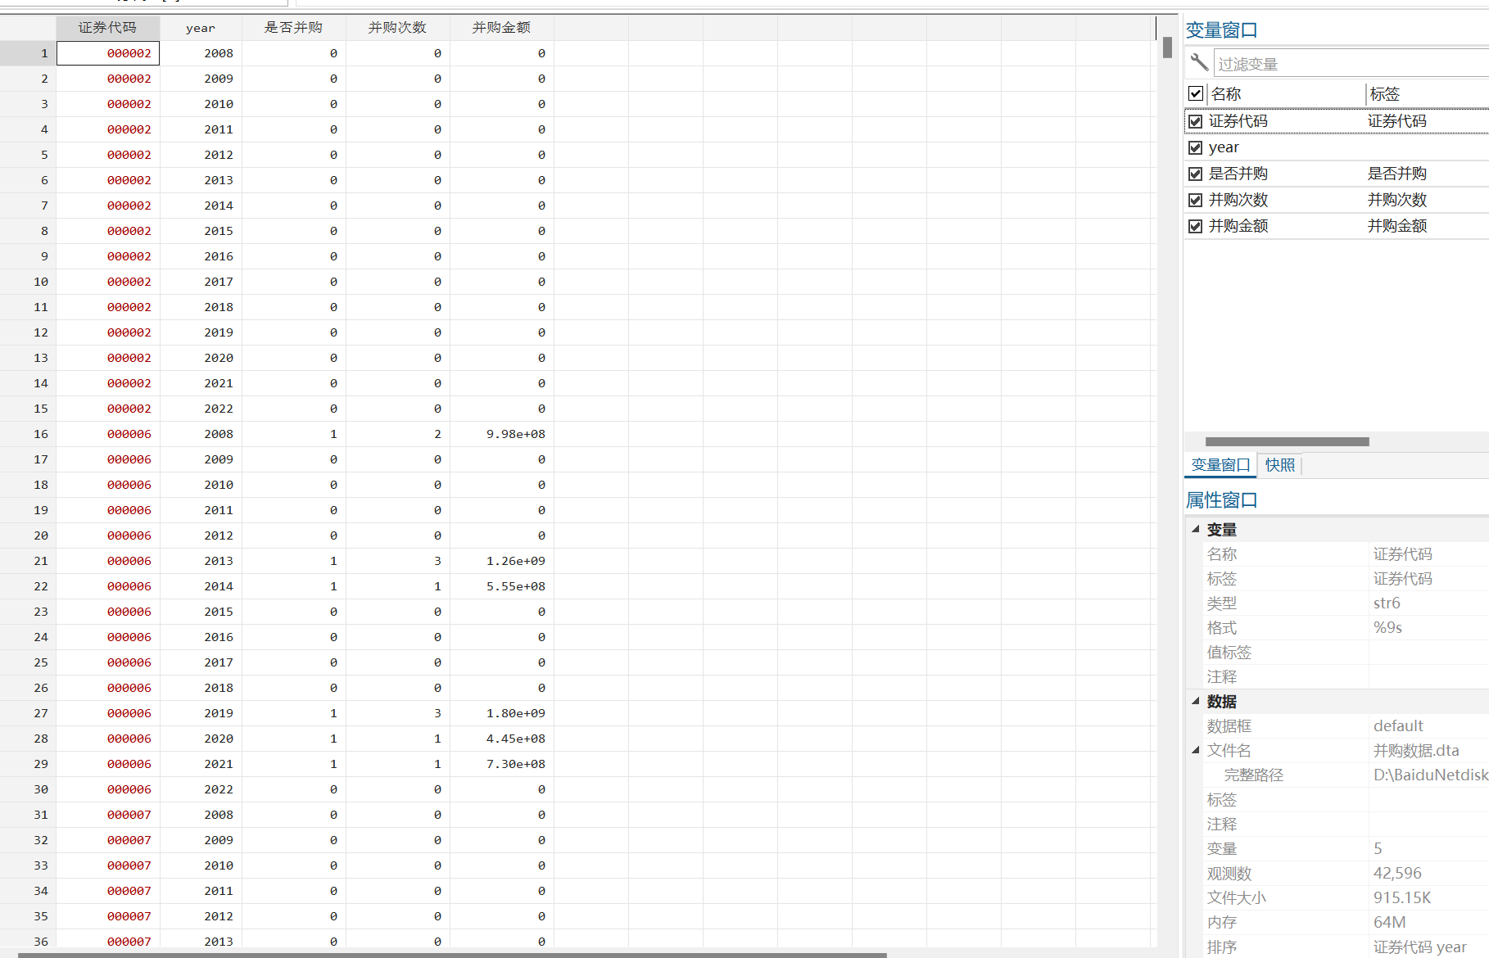Uncheck the year variable checkbox
The image size is (1489, 958).
[x=1196, y=147]
